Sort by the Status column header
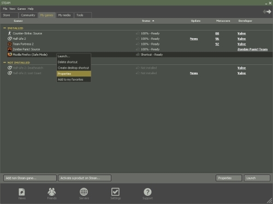This screenshot has height=204, width=273. pos(146,21)
